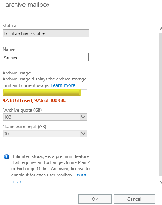
Task: Select the 100 value in Archive quota box
Action: [7, 117]
